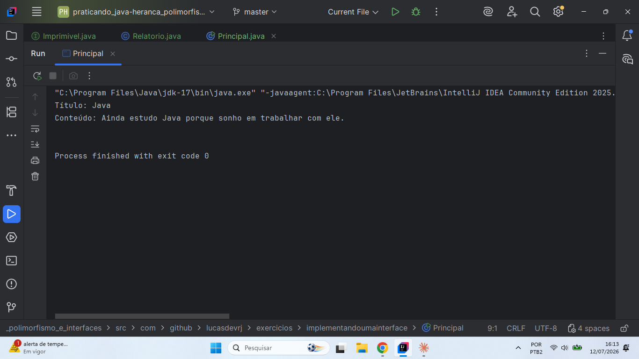This screenshot has height=359, width=639.
Task: Open the master branch dropdown
Action: click(x=255, y=12)
